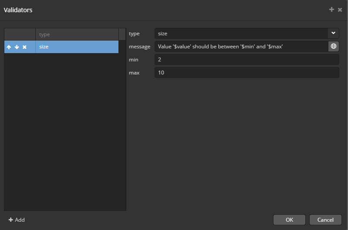Viewport: 348px width, 230px height.
Task: Remove the size validator row
Action: 25,47
